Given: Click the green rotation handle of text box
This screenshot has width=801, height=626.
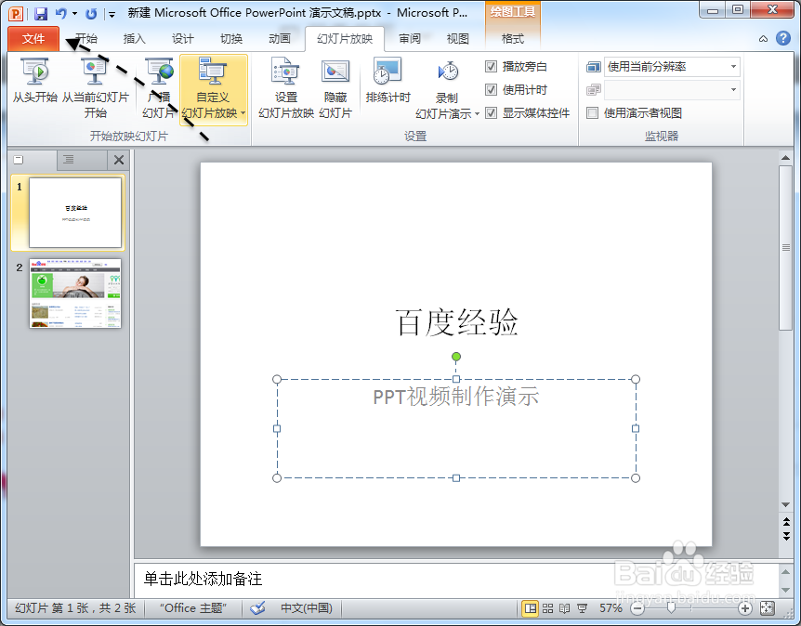Looking at the screenshot, I should pos(456,357).
